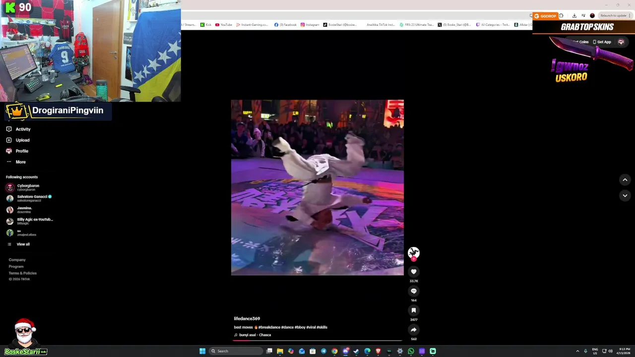
Task: Open the YouTube bookmark
Action: (x=224, y=25)
